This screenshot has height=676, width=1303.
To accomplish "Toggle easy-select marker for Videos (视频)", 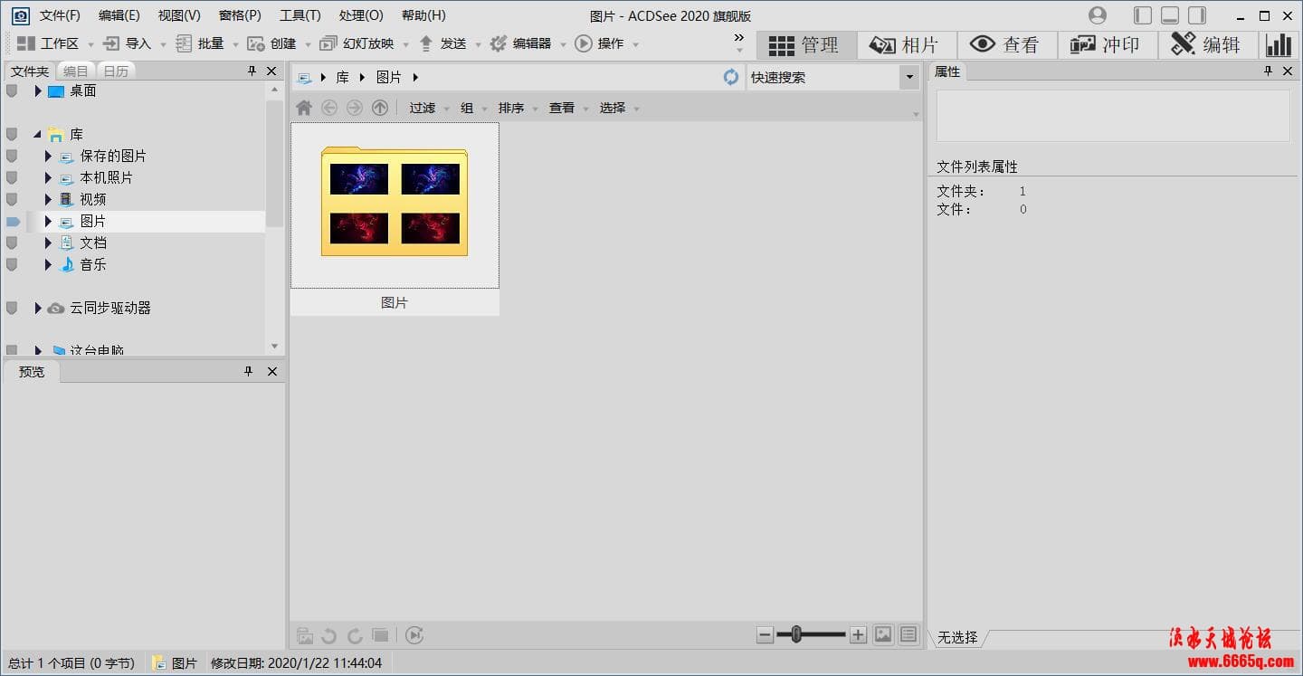I will point(12,199).
